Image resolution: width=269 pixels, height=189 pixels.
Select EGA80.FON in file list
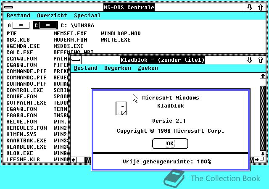point(21,115)
